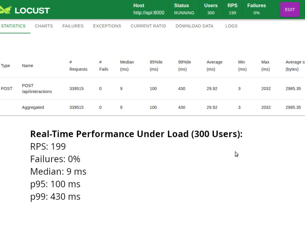Sort by 95%ile (ms) column header

156,66
